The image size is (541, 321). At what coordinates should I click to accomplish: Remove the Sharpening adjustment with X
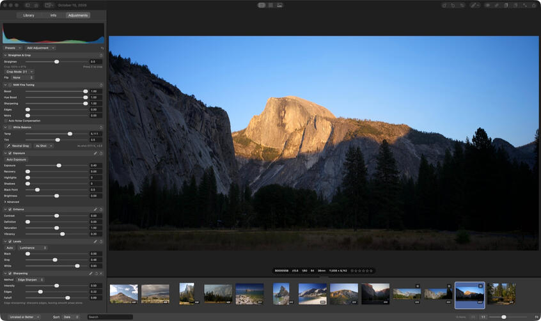coord(101,274)
